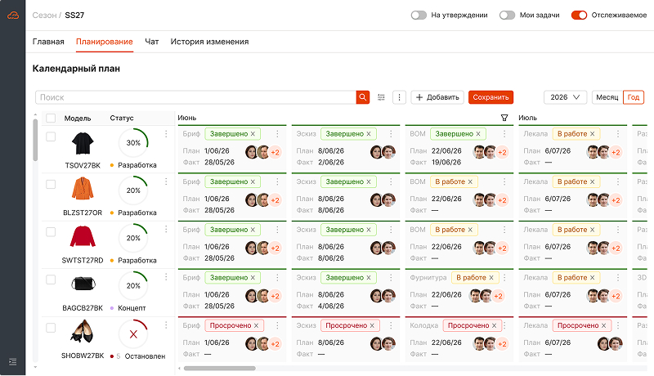654x376 pixels.
Task: Toggle the Мои задачи switch
Action: 507,16
